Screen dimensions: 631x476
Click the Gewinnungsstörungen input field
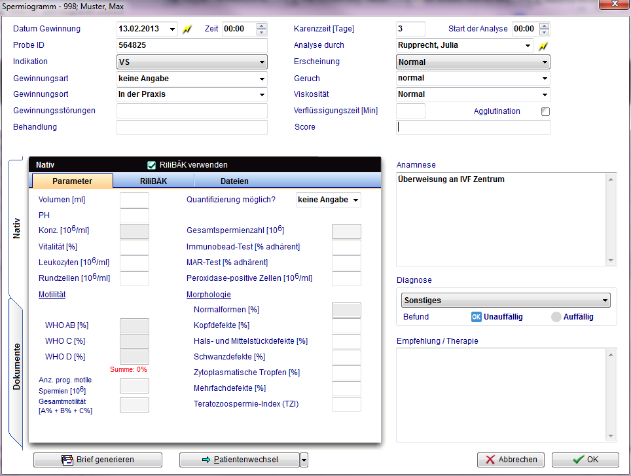tap(192, 111)
